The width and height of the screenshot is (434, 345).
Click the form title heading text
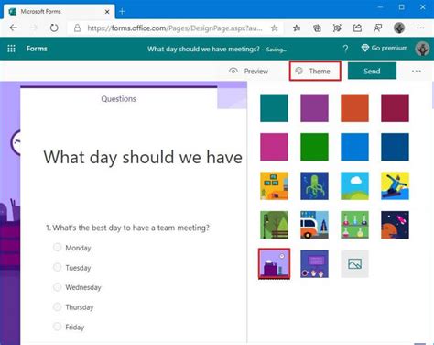(x=143, y=158)
